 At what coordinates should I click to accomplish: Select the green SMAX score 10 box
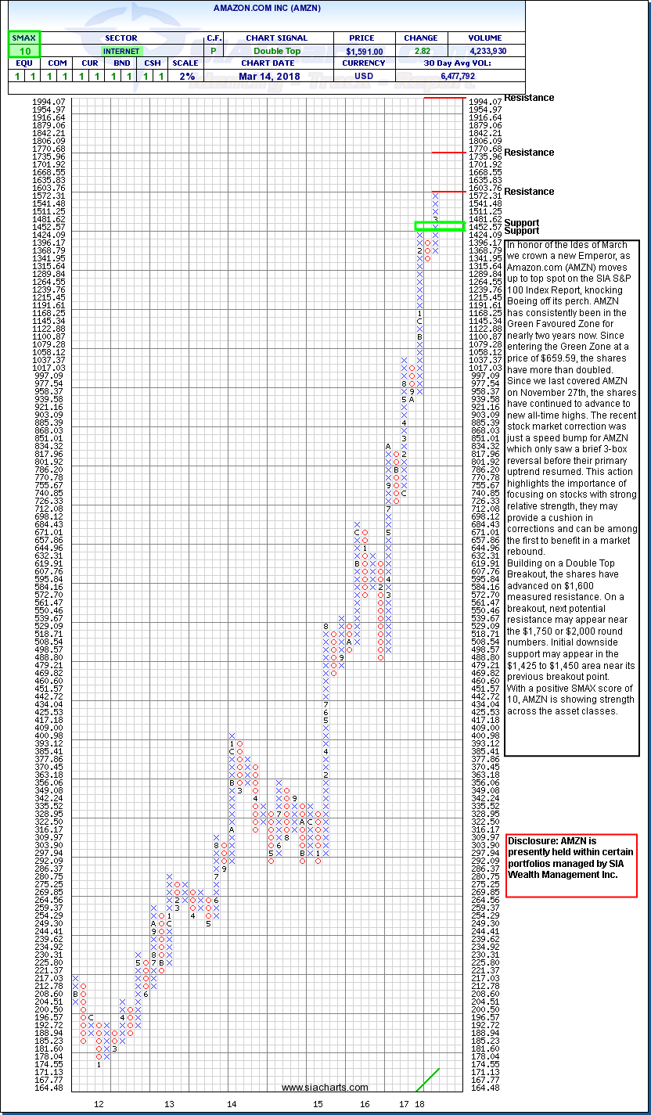click(x=23, y=50)
